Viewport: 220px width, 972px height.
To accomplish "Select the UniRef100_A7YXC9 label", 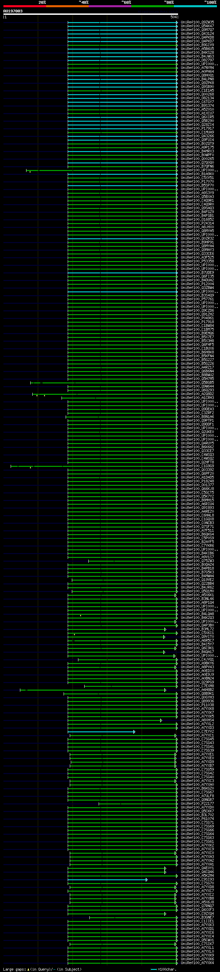I will pyautogui.click(x=197, y=849).
